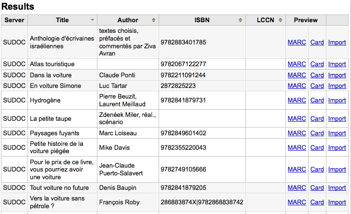
Task: Click the Server column header
Action: coord(14,20)
